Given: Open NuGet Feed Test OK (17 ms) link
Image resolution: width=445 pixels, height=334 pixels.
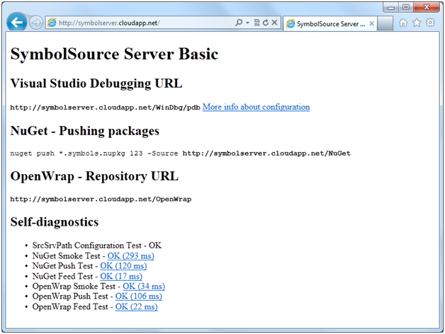Looking at the screenshot, I should click(121, 276).
